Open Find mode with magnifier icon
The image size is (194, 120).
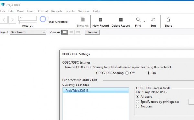coord(138,20)
